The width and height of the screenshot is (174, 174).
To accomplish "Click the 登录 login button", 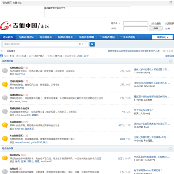I will point(156,29).
